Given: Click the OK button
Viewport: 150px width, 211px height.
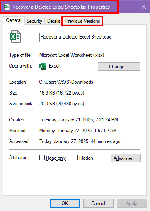Looking at the screenshot, I should 65,204.
